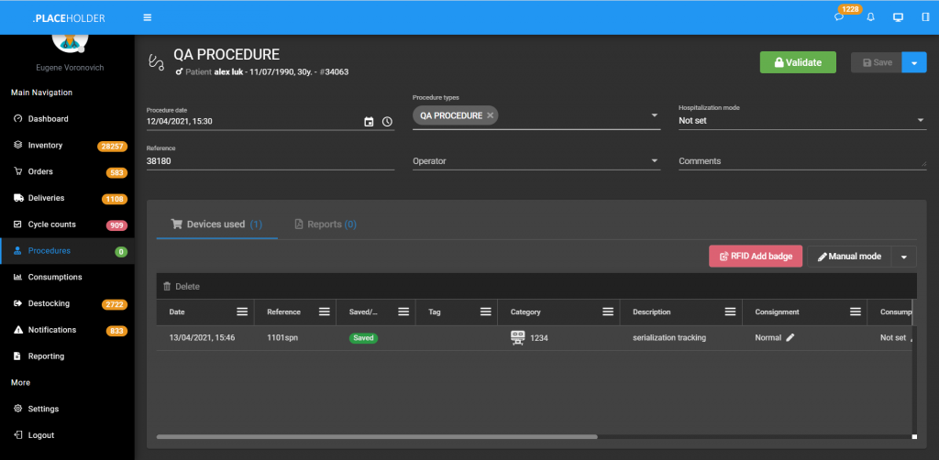This screenshot has height=460, width=939.
Task: Select the Devices used tab
Action: [216, 225]
